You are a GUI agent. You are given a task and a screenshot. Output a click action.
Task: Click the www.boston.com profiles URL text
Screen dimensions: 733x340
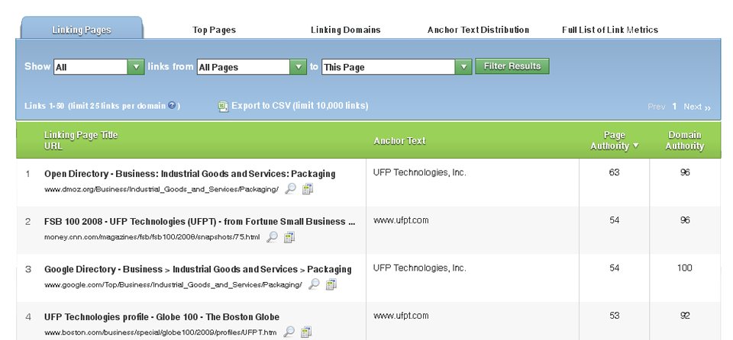[x=160, y=333]
